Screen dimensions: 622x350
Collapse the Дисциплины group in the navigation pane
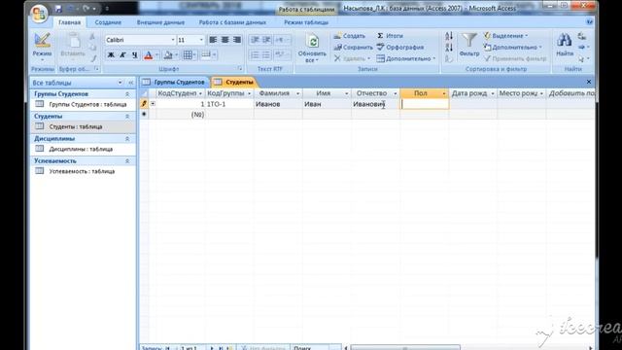(127, 138)
